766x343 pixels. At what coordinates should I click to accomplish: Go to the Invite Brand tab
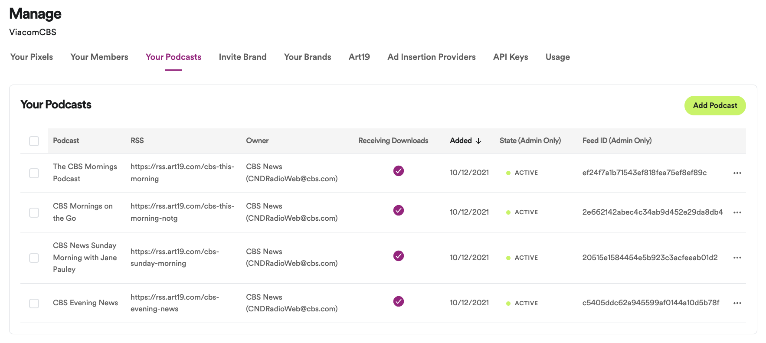[242, 57]
